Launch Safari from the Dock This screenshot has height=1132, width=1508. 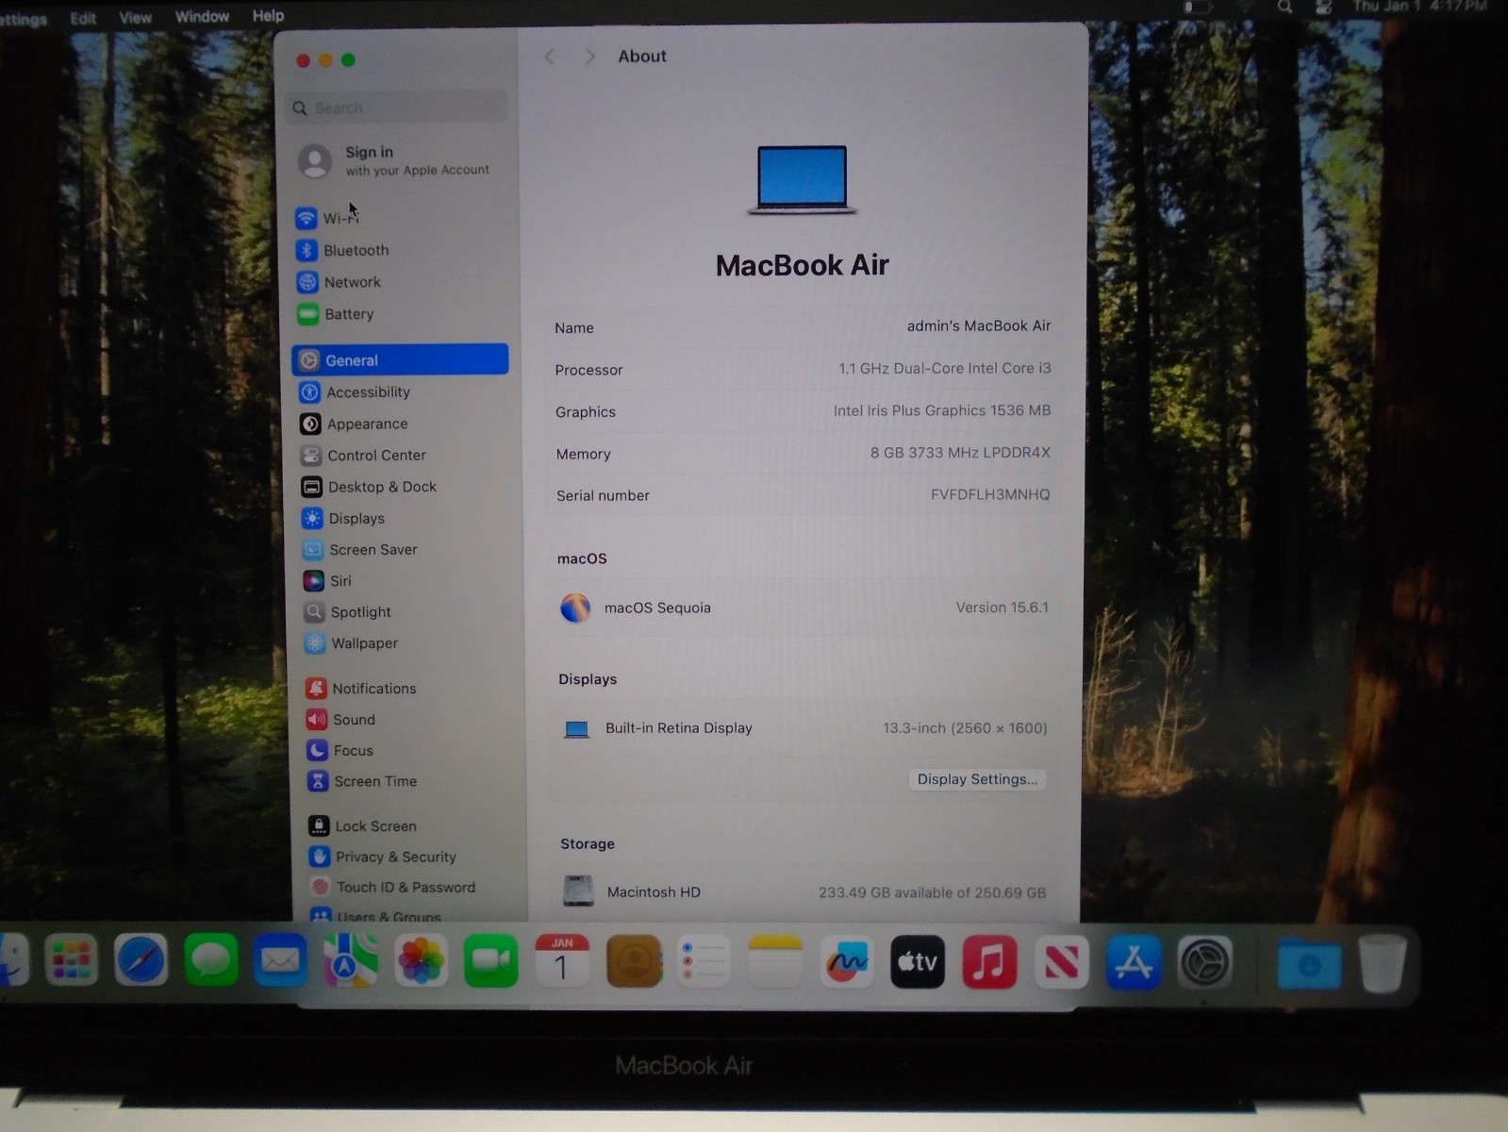[141, 961]
